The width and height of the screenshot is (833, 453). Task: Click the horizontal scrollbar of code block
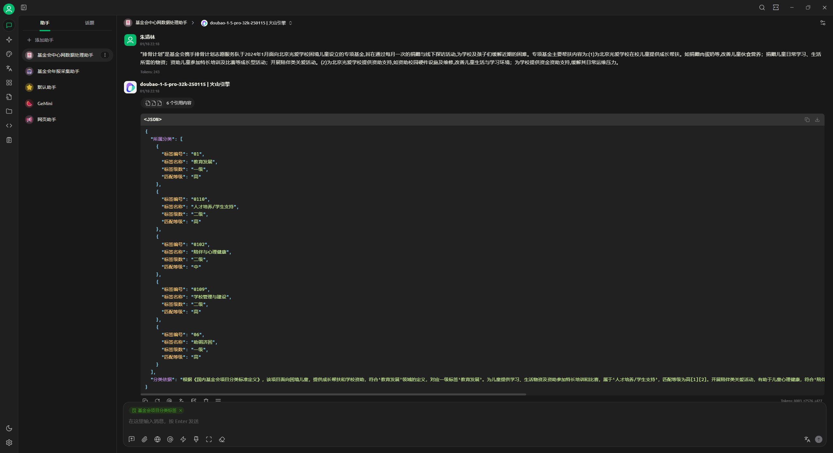[x=334, y=394]
